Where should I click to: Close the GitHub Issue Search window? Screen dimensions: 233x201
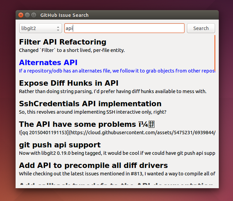point(21,15)
